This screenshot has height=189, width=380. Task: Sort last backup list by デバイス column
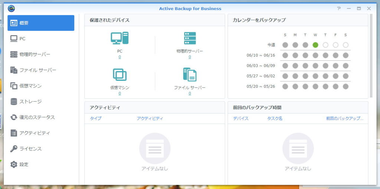240,119
